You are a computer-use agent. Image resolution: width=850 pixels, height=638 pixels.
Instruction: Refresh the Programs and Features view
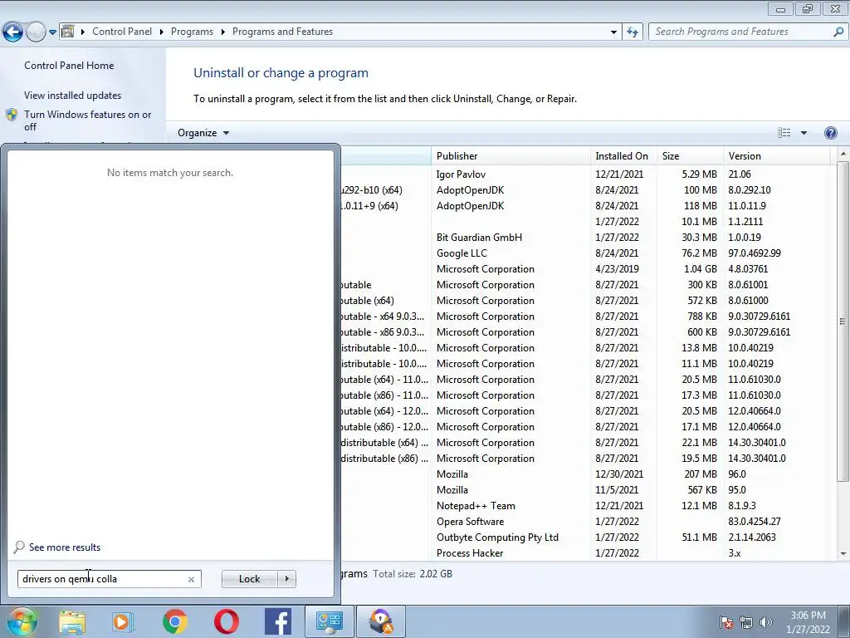click(x=632, y=32)
